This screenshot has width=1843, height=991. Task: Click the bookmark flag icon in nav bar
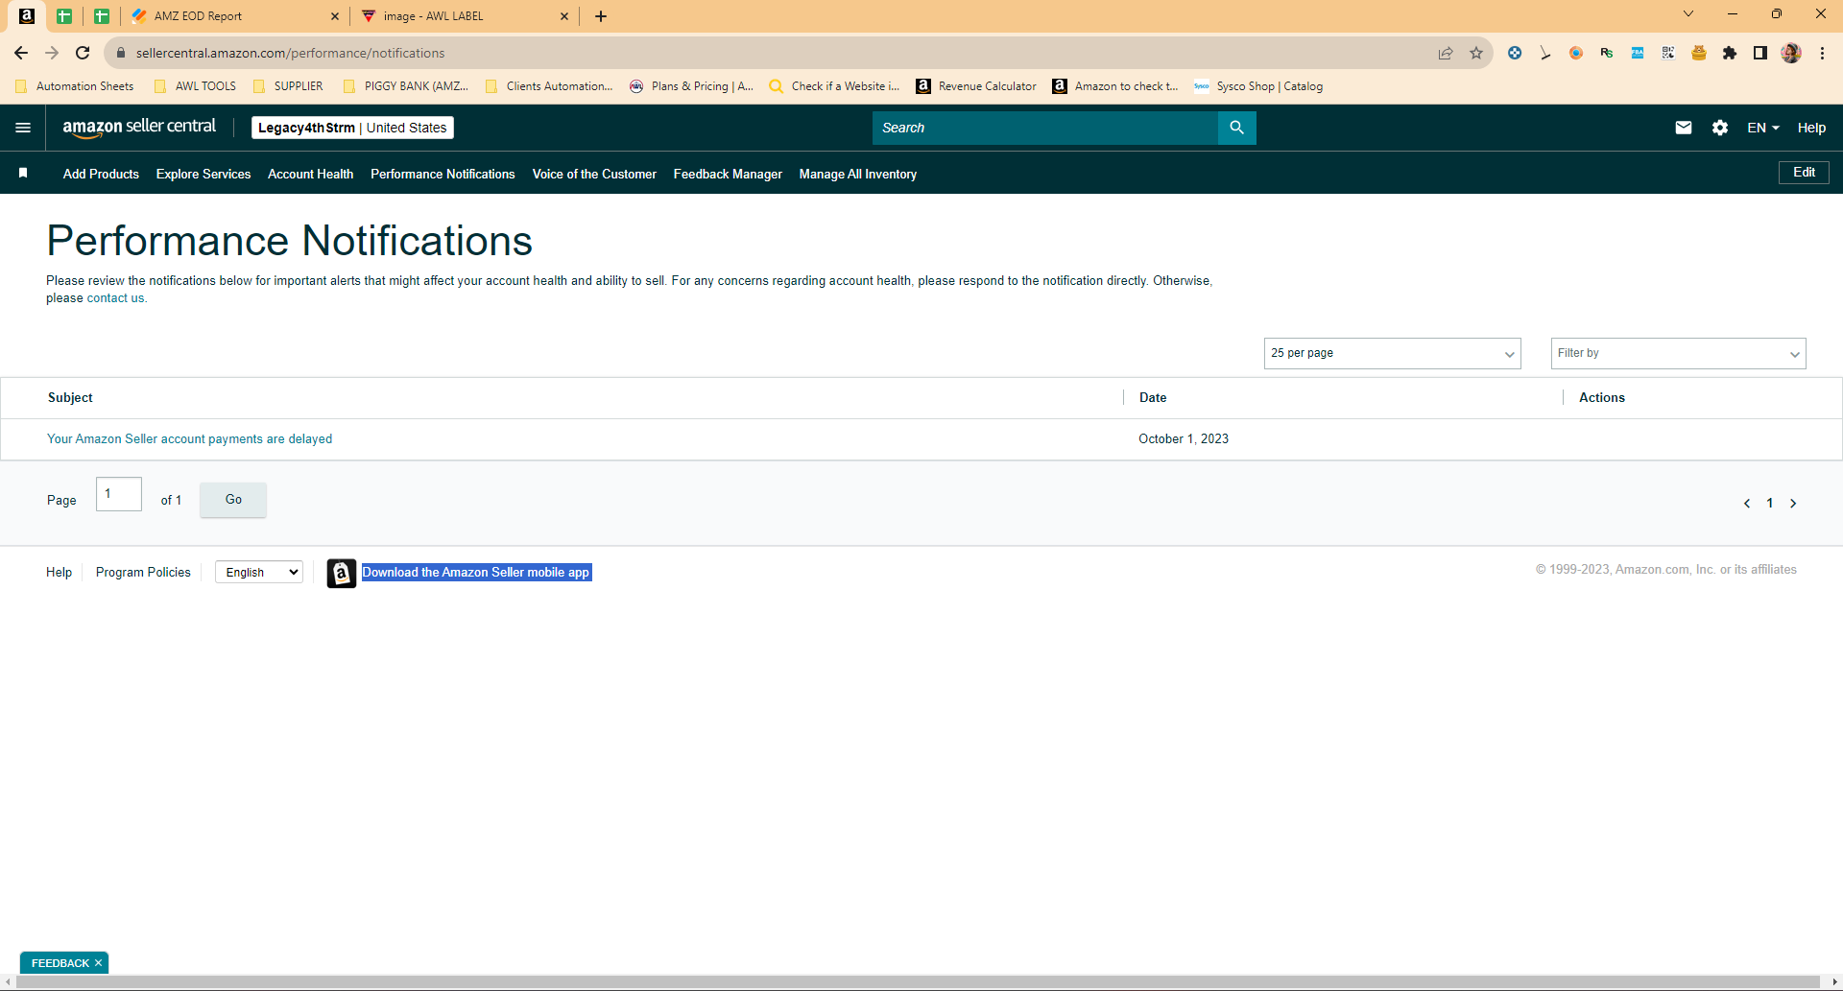pyautogui.click(x=23, y=173)
